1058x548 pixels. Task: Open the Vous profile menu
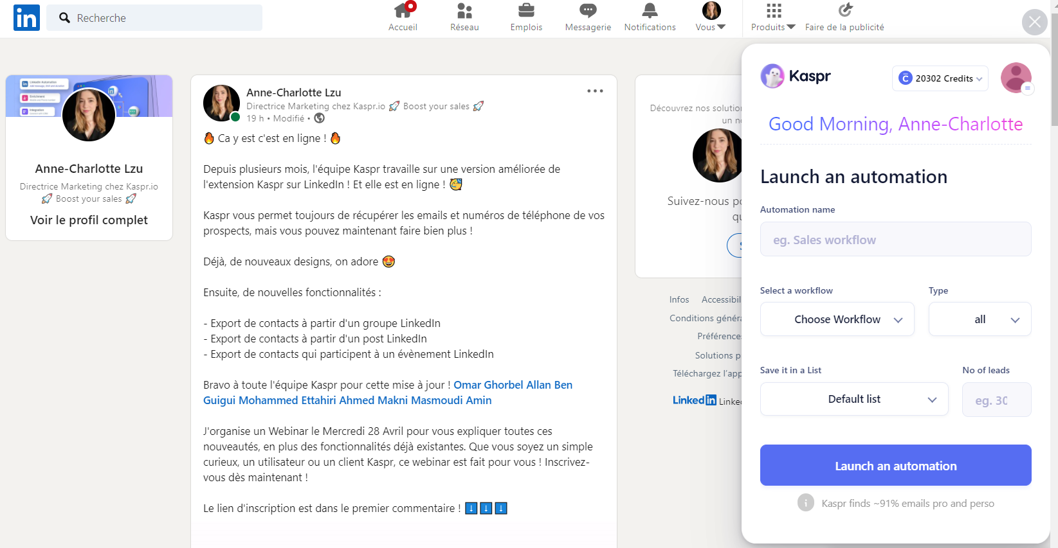tap(711, 17)
